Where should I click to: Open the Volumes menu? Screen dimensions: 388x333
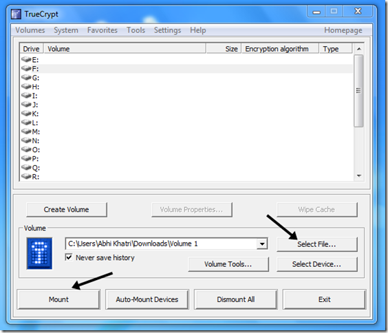click(30, 30)
